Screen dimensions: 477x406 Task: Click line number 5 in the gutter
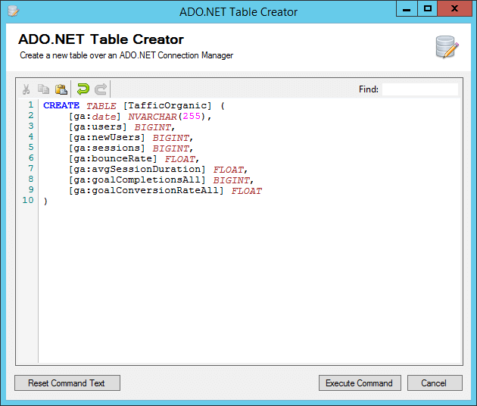[31, 147]
